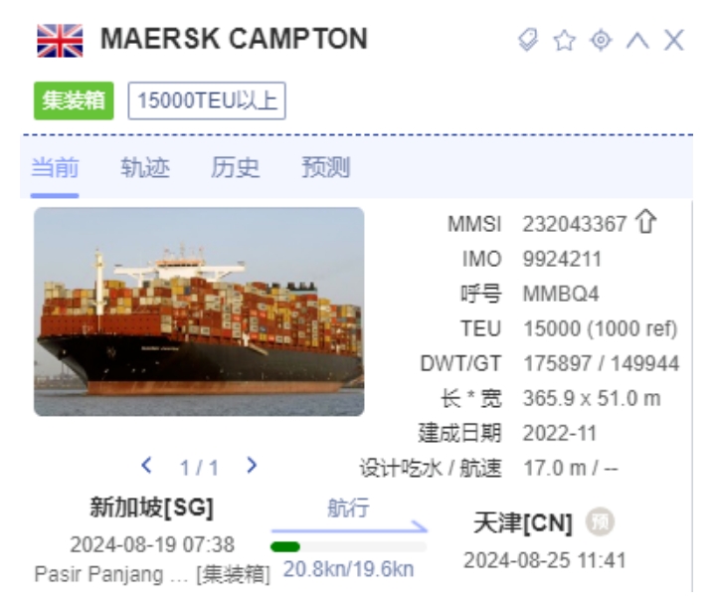Image resolution: width=716 pixels, height=613 pixels.
Task: Open the 历史 tab
Action: (x=235, y=167)
